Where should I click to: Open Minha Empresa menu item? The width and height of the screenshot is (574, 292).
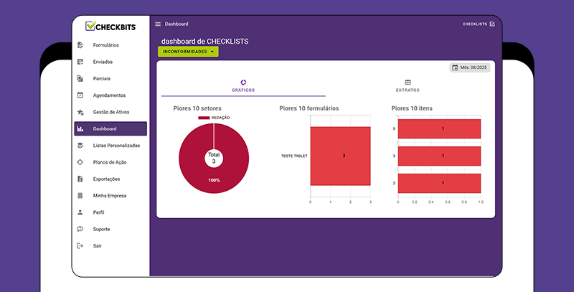click(x=110, y=196)
